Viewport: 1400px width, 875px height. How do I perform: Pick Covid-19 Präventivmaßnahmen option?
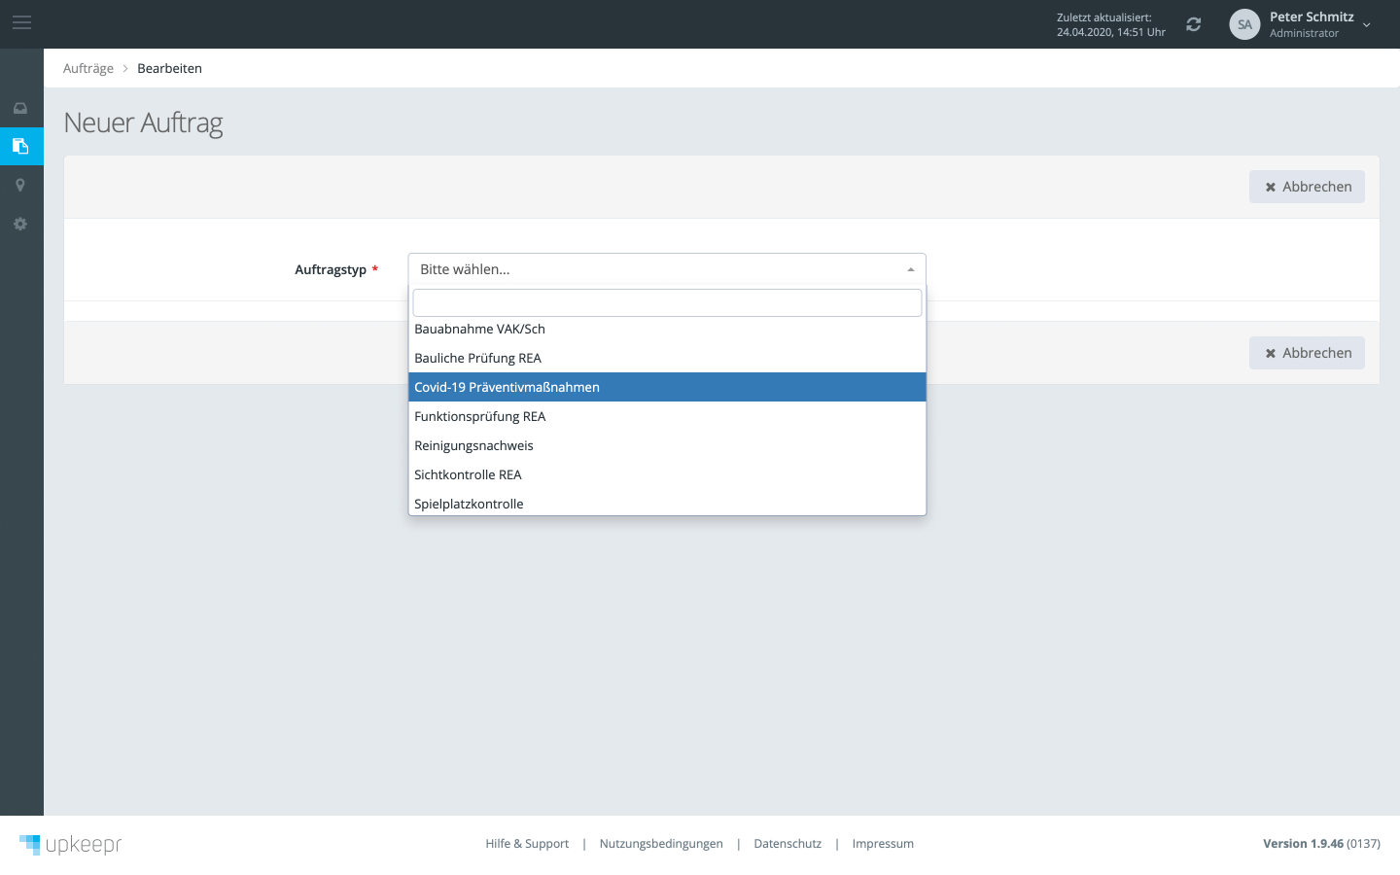pos(507,387)
